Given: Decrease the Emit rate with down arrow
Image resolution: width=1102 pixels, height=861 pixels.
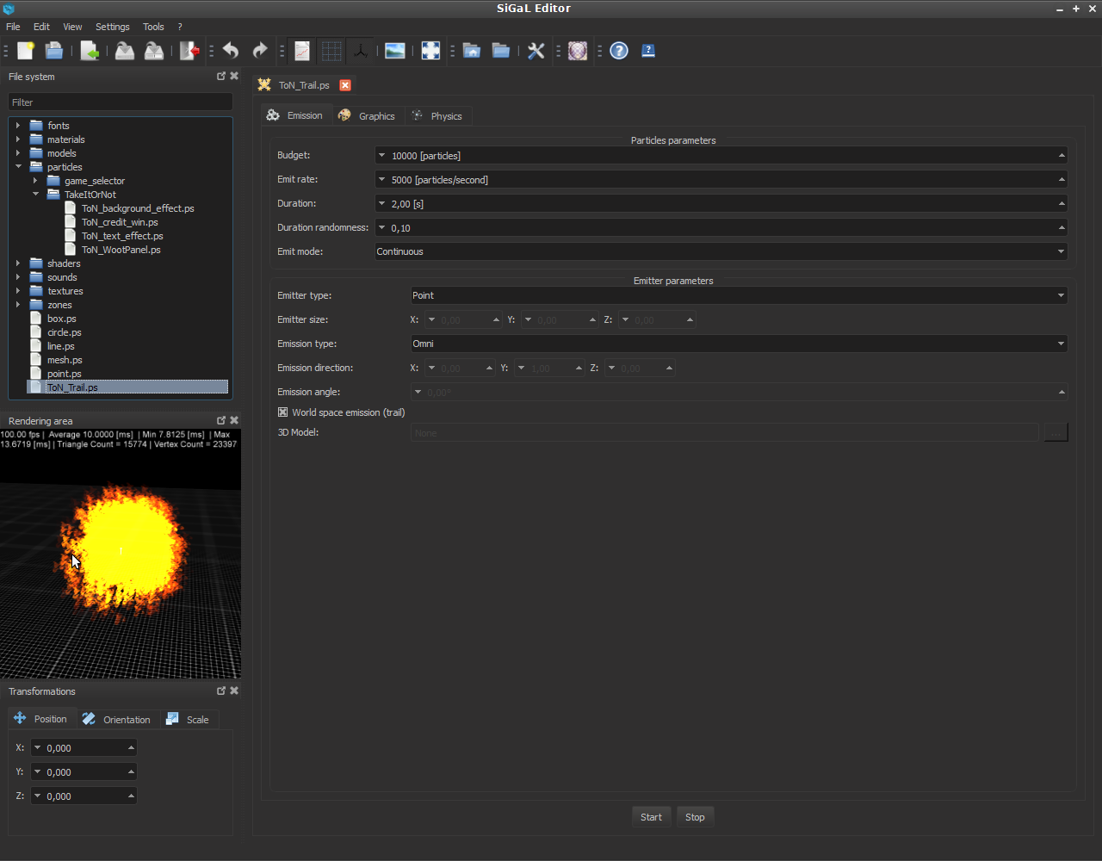Looking at the screenshot, I should [x=381, y=180].
